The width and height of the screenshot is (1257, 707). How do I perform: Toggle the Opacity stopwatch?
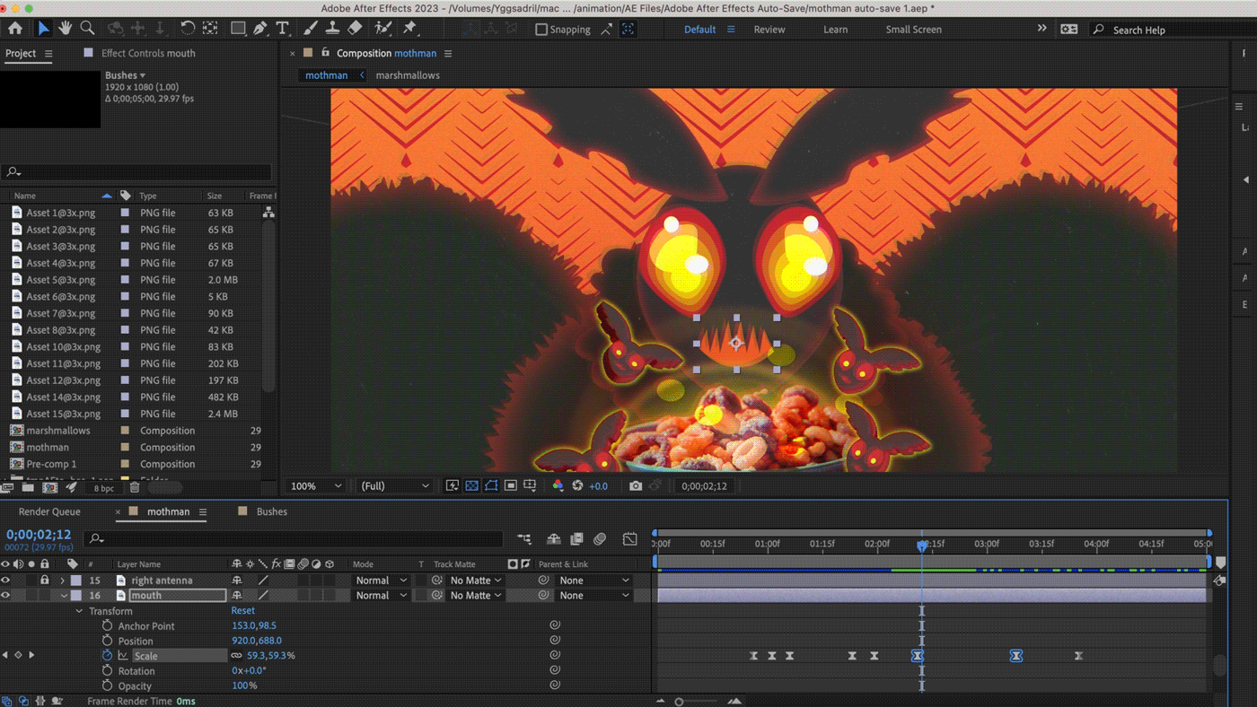(107, 685)
